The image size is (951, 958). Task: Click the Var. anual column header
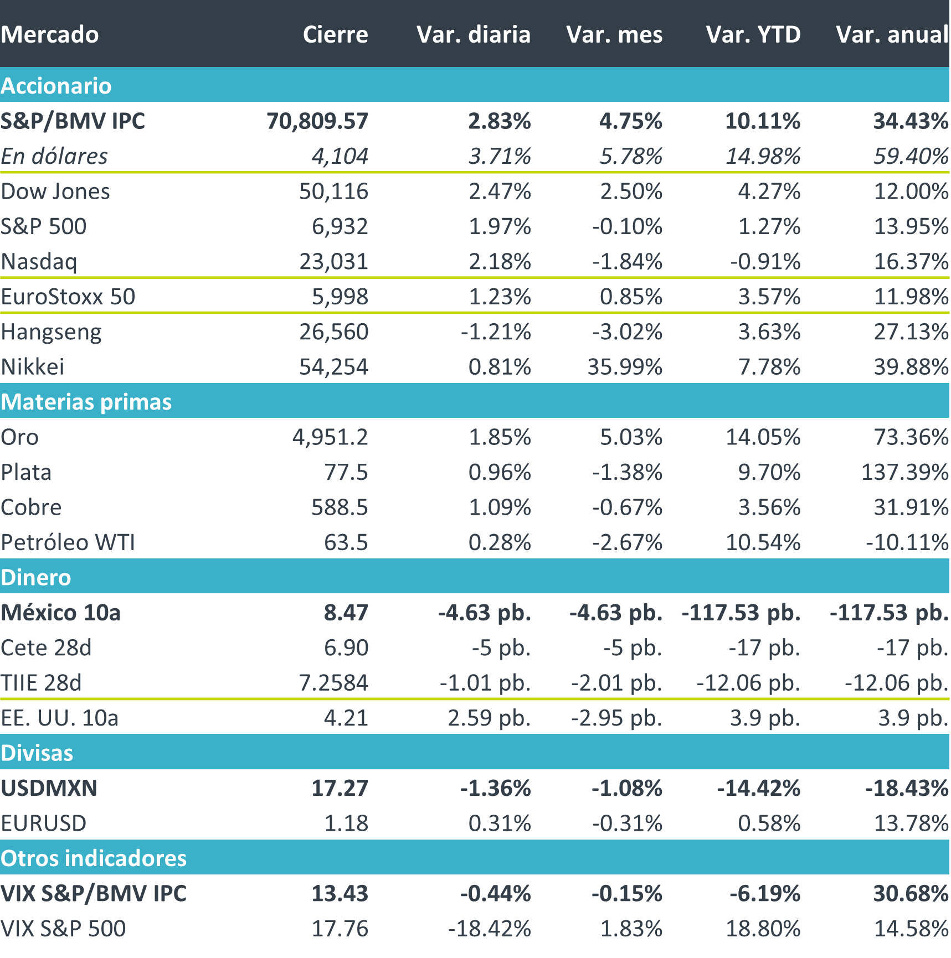click(892, 34)
